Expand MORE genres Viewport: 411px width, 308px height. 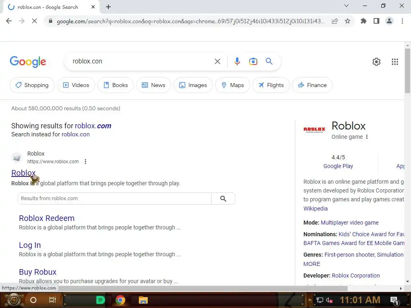click(x=311, y=264)
